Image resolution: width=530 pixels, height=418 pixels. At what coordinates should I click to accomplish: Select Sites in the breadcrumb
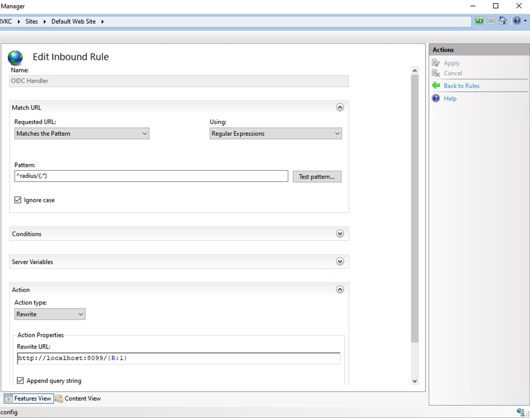pos(31,21)
